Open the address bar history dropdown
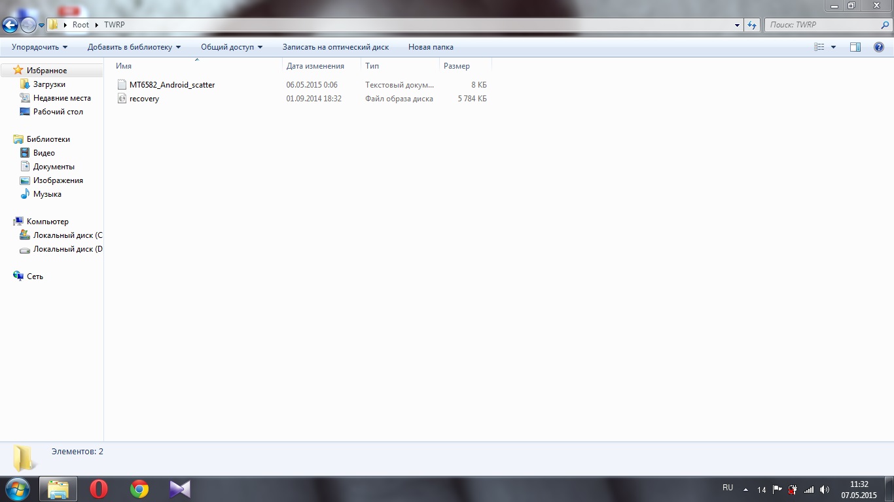Screen dimensions: 894x502 pos(738,25)
